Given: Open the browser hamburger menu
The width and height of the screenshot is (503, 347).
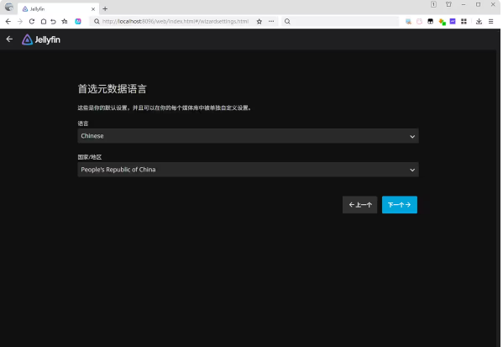Looking at the screenshot, I should [490, 22].
